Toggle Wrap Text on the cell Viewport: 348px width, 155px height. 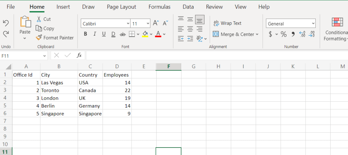[227, 23]
